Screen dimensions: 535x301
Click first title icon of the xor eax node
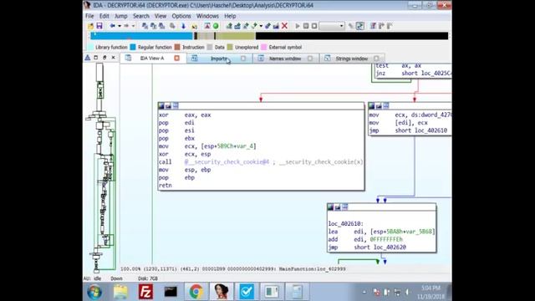point(161,106)
